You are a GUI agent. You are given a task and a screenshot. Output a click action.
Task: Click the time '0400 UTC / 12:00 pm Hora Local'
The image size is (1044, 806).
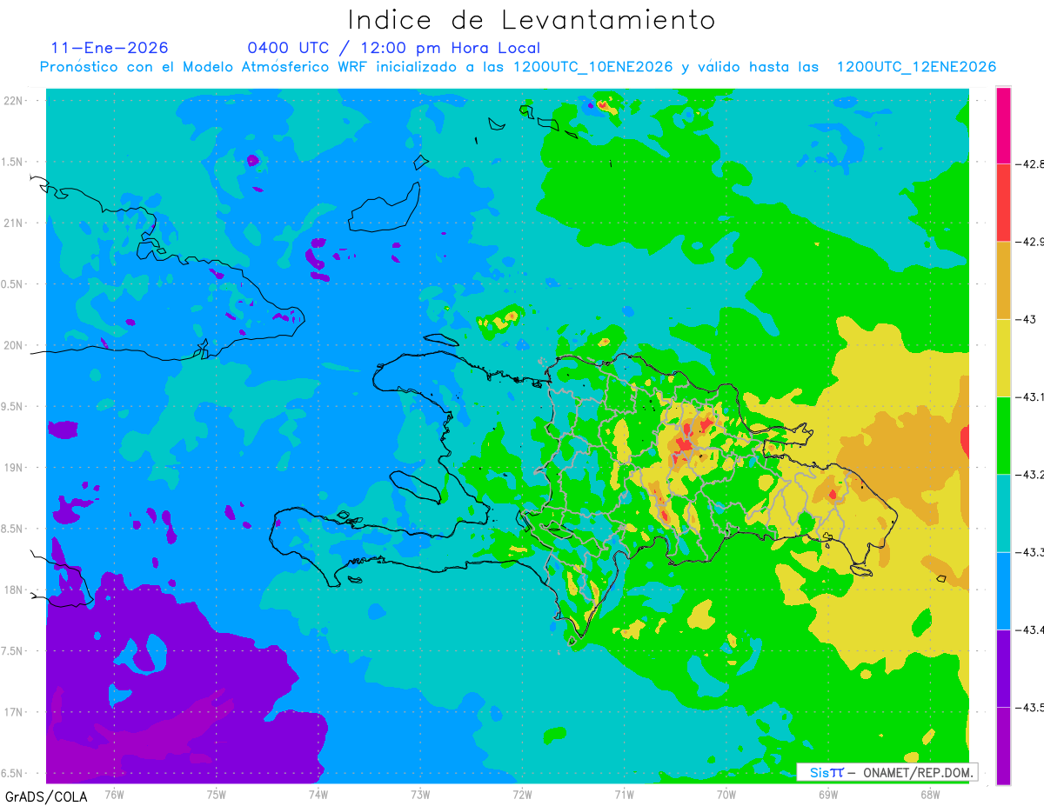pos(394,48)
